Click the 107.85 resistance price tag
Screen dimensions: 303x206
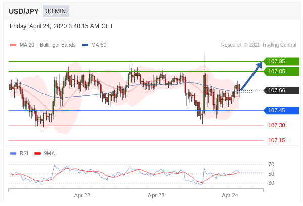click(x=282, y=72)
